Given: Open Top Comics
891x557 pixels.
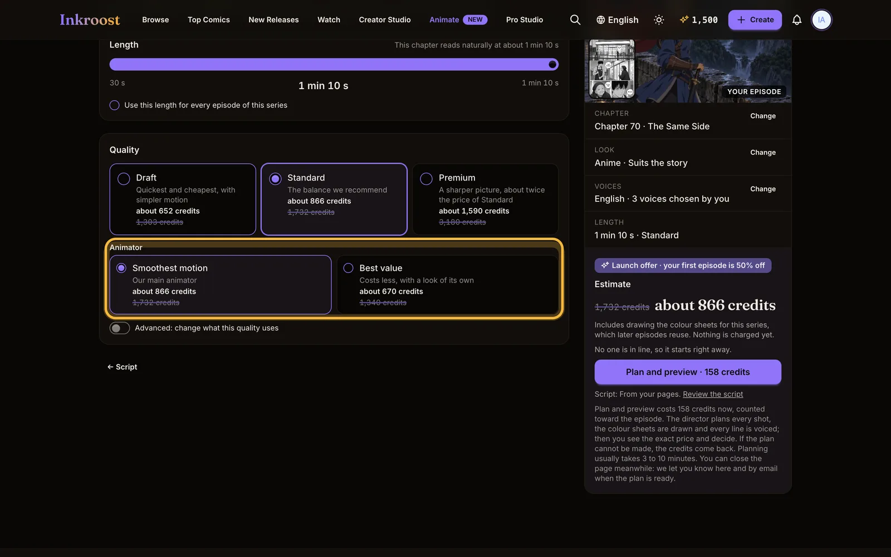Looking at the screenshot, I should pos(209,19).
